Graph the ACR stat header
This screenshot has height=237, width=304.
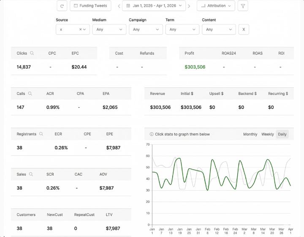pos(50,94)
